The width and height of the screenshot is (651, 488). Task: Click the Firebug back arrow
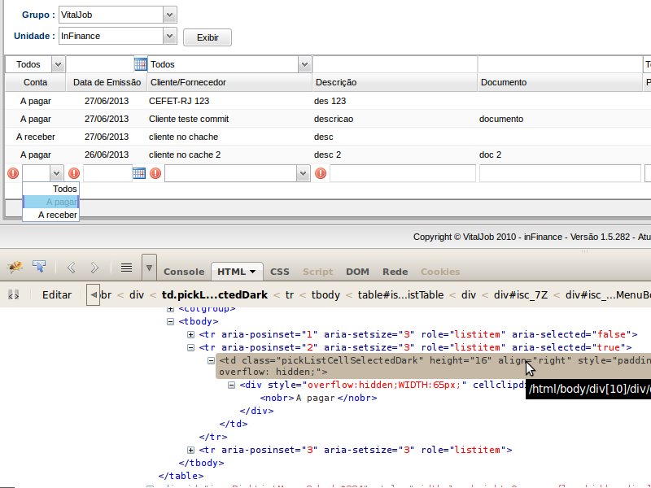click(71, 267)
